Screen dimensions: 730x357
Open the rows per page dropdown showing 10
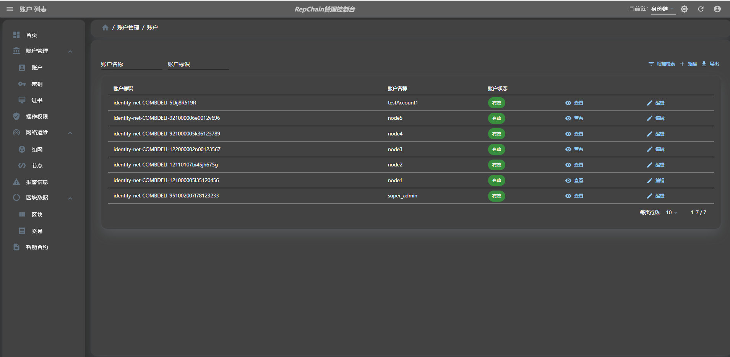672,213
